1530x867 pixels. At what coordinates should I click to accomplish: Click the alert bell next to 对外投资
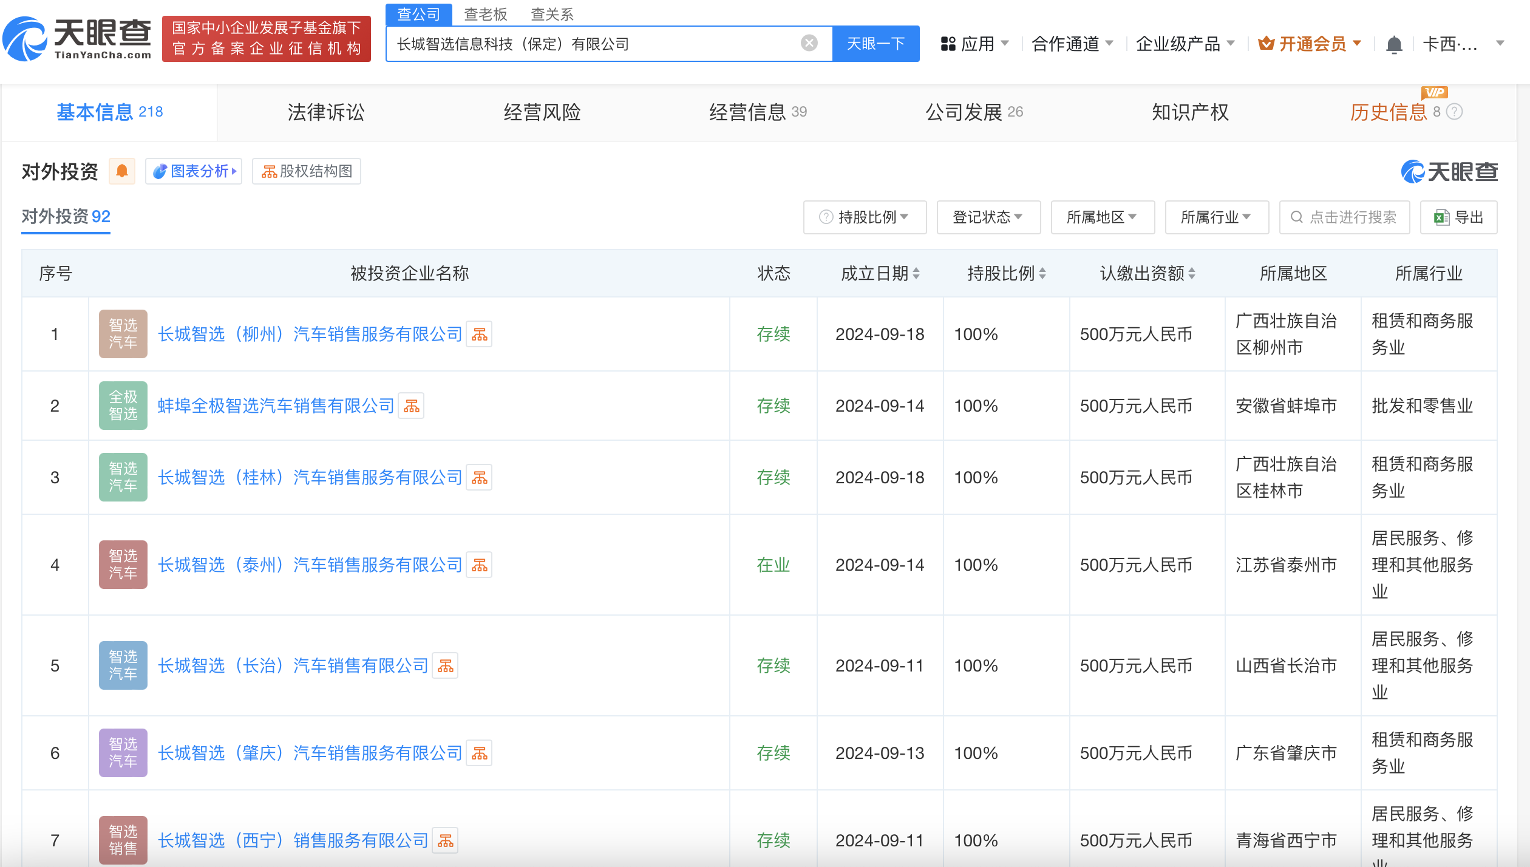tap(121, 171)
